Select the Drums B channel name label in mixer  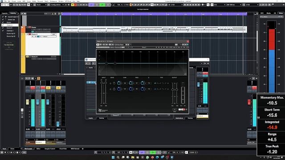(50, 142)
